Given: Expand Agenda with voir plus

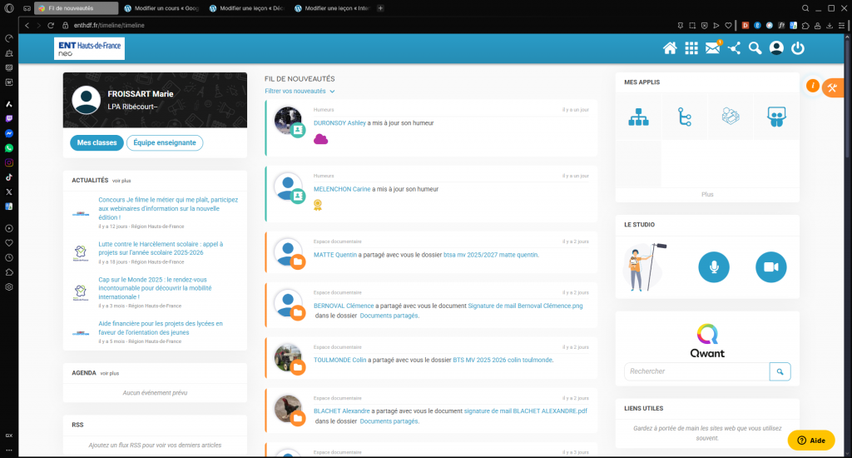Looking at the screenshot, I should tap(110, 373).
